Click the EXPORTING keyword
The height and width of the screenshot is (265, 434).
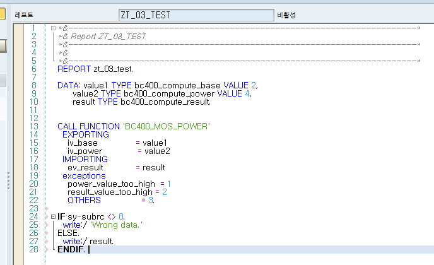pyautogui.click(x=86, y=134)
